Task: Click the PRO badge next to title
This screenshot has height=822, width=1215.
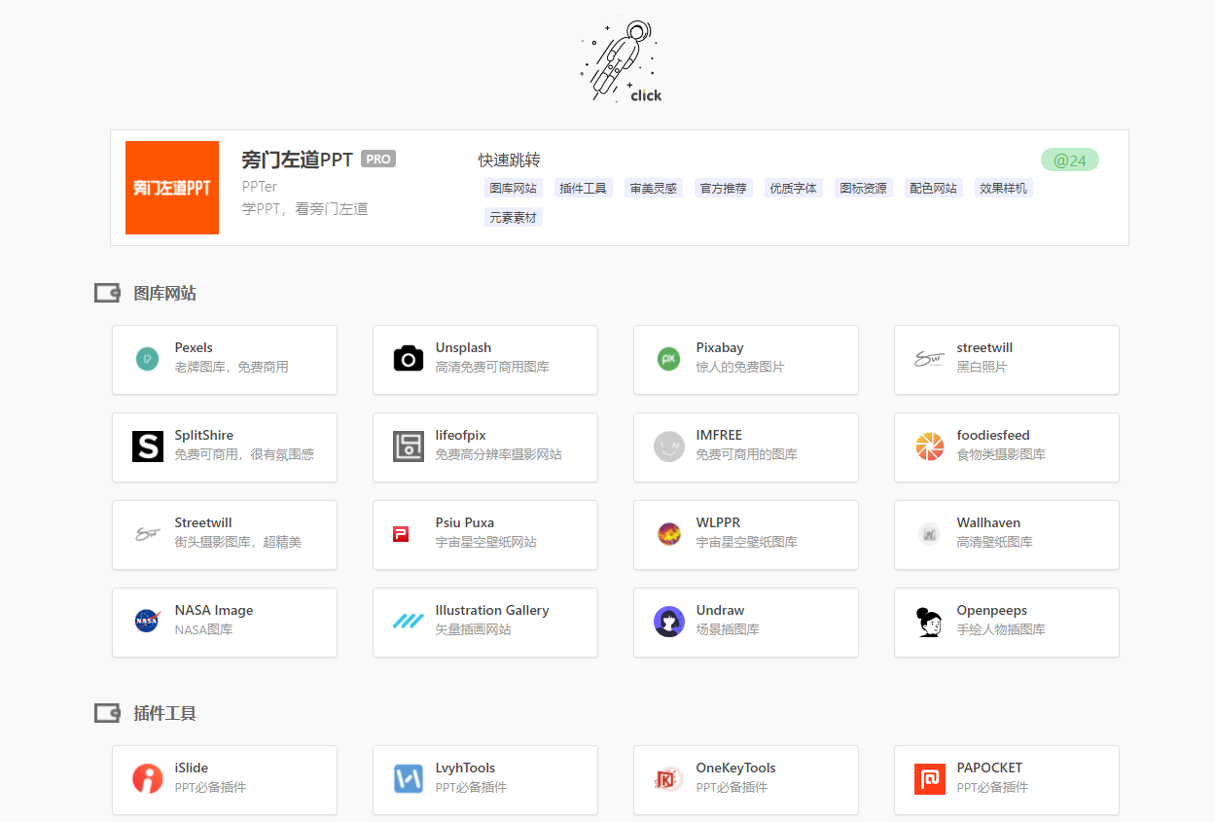Action: tap(378, 159)
